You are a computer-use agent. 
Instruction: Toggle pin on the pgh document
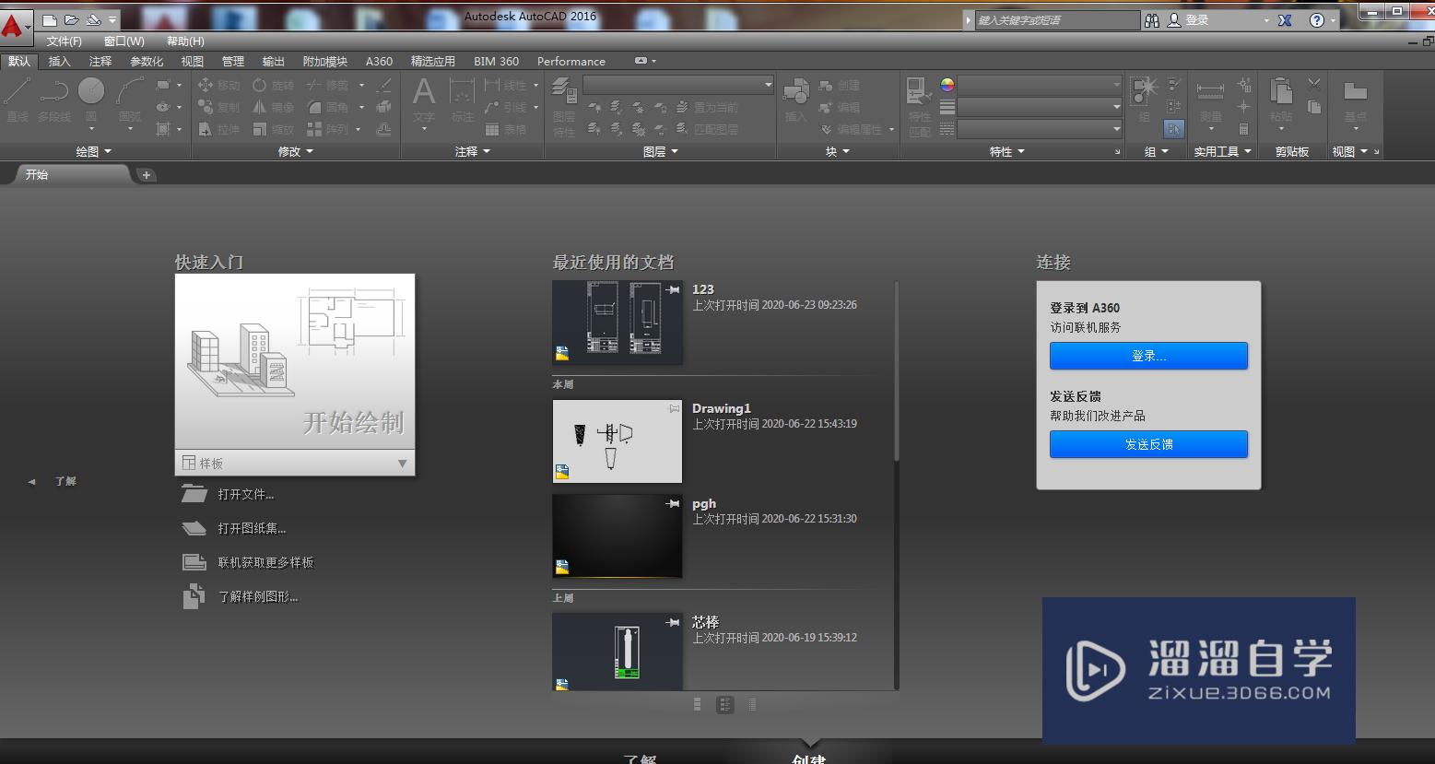(x=673, y=503)
